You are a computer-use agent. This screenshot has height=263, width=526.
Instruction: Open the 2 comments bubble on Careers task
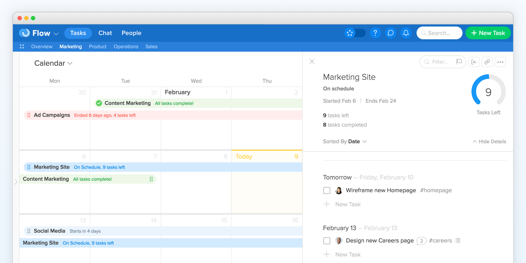421,241
